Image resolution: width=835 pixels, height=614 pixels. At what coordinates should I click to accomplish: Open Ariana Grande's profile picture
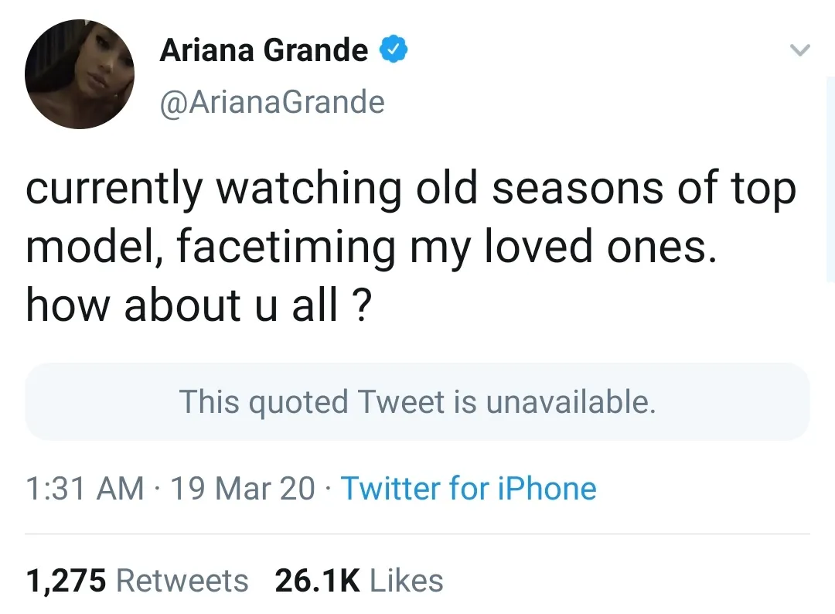[80, 74]
